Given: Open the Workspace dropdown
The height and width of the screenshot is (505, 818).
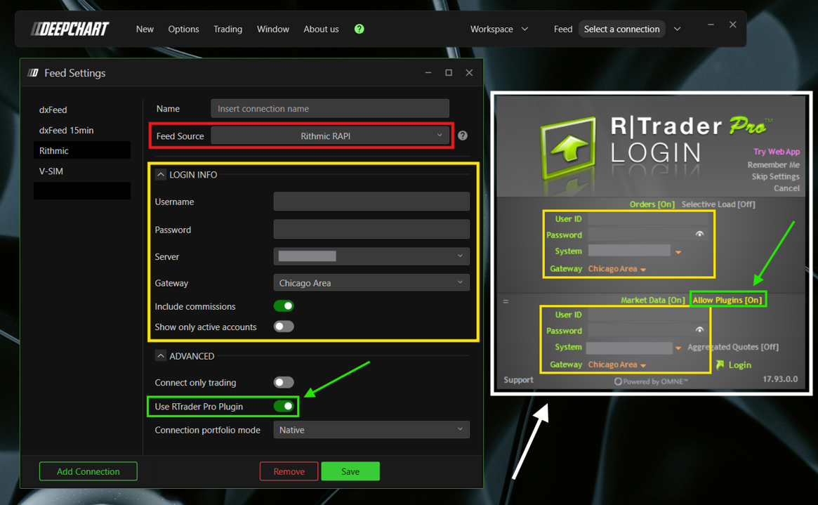Looking at the screenshot, I should coord(499,29).
